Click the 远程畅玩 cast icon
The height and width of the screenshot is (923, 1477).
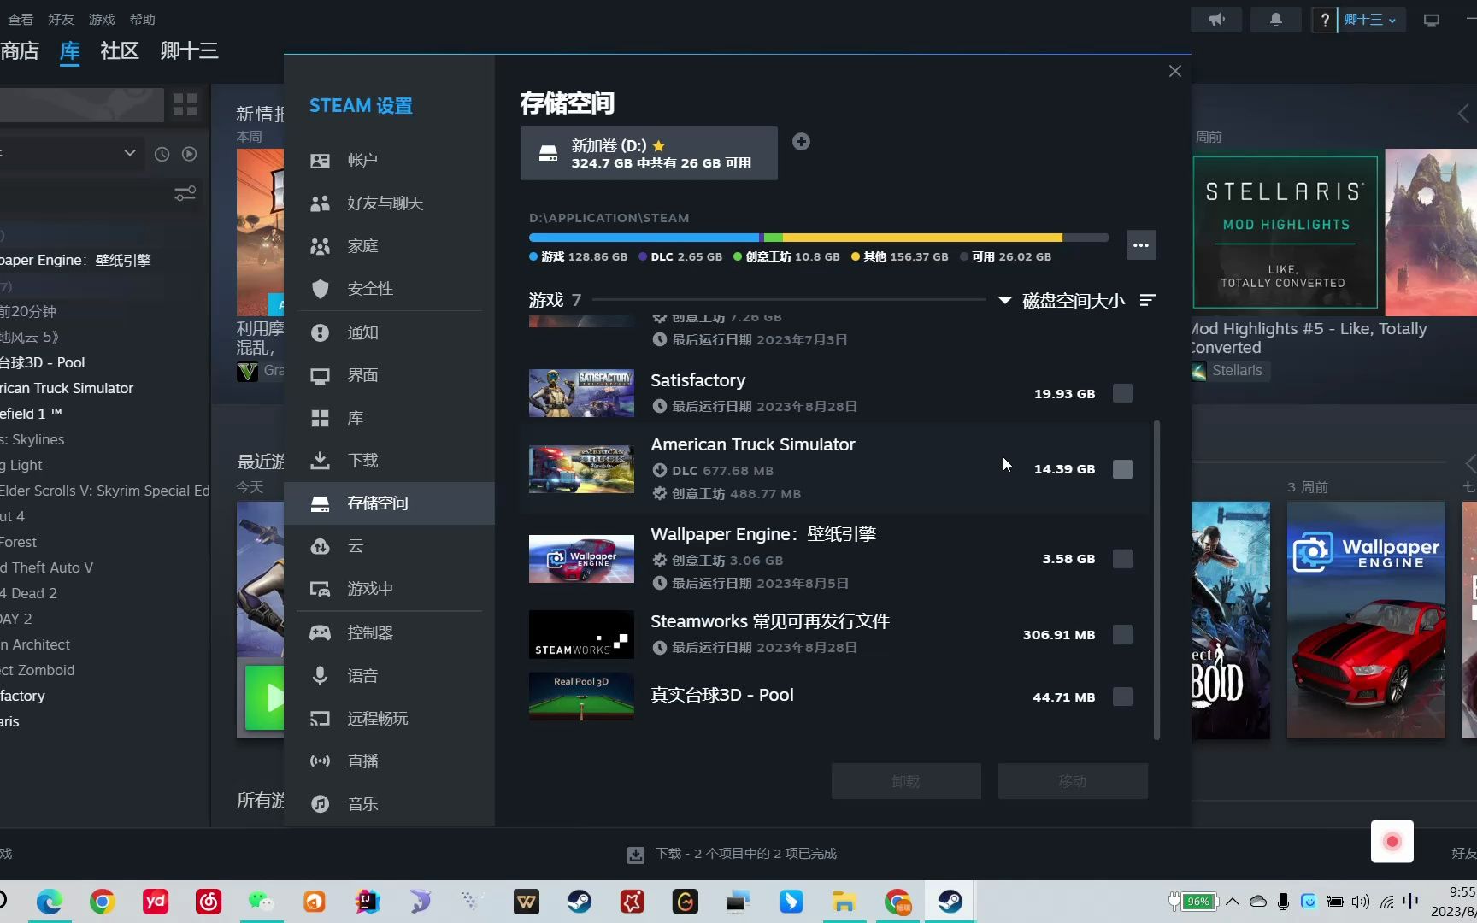[x=320, y=719]
